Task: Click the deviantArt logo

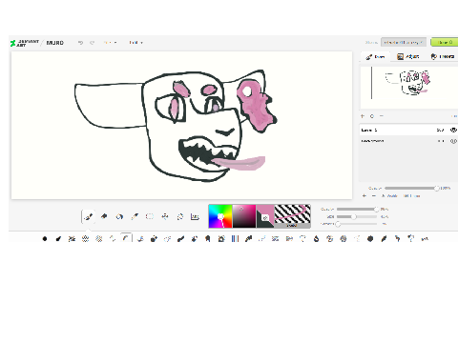Action: pyautogui.click(x=25, y=43)
